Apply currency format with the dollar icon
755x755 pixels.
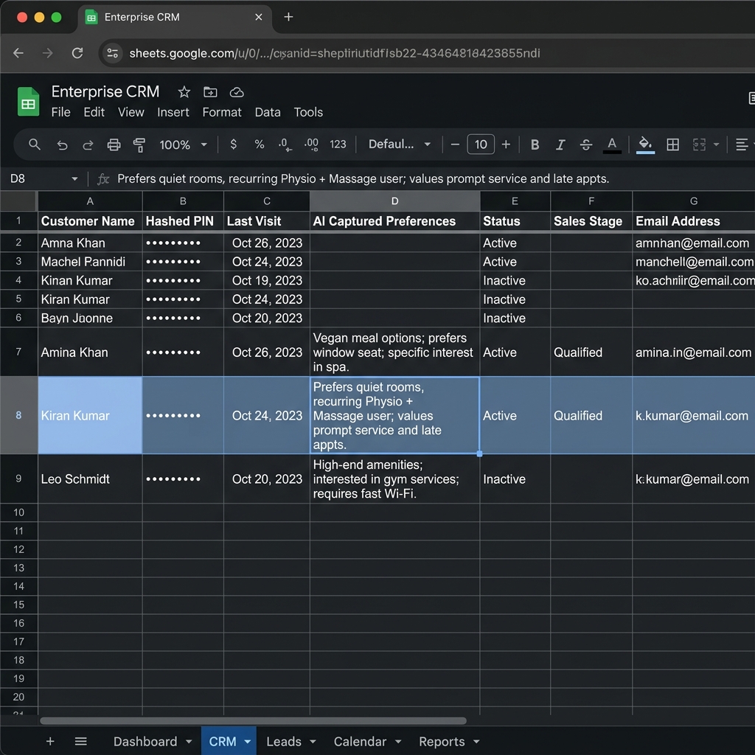click(233, 145)
